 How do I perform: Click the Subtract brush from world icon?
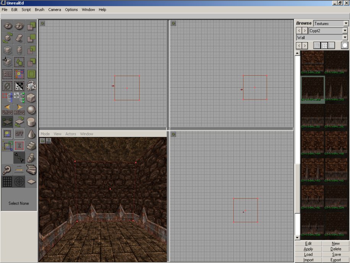tap(31, 38)
